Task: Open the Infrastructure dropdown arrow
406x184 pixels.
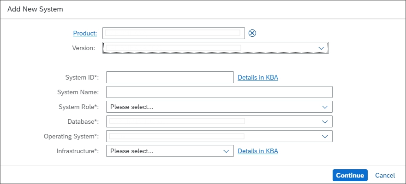Action: (x=226, y=151)
